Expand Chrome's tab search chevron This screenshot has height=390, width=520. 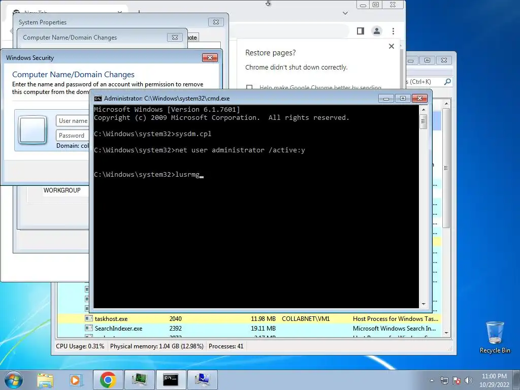(345, 13)
